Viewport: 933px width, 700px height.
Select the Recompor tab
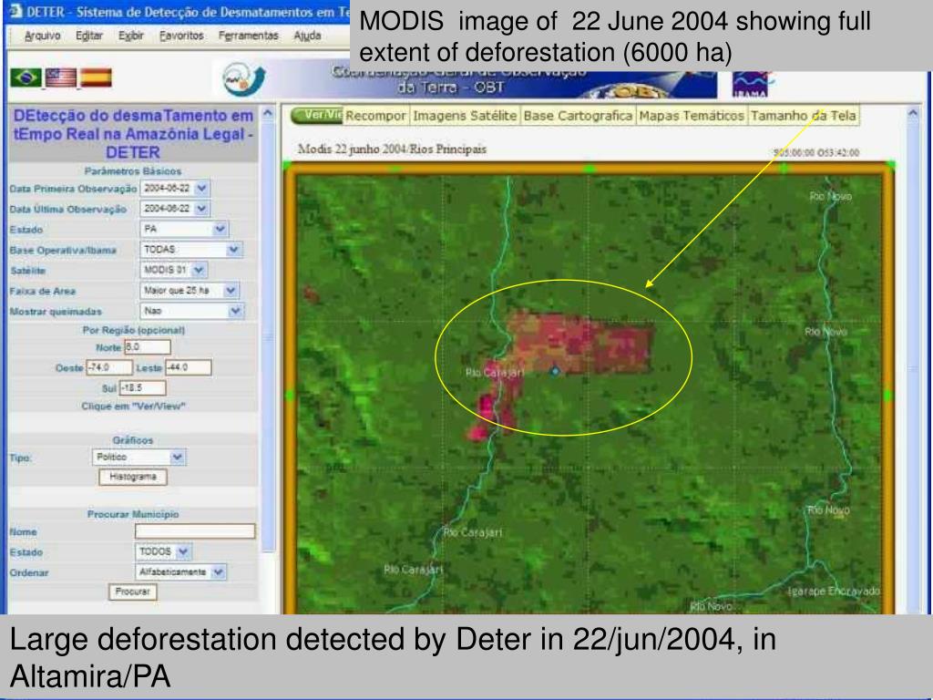click(375, 116)
